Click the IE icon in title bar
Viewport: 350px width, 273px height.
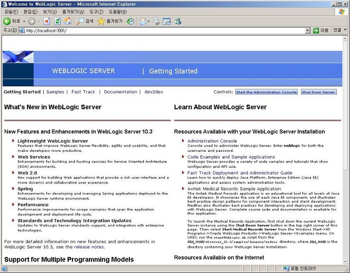(x=4, y=4)
